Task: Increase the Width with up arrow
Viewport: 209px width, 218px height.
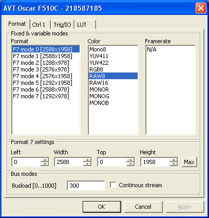Action: click(x=87, y=160)
